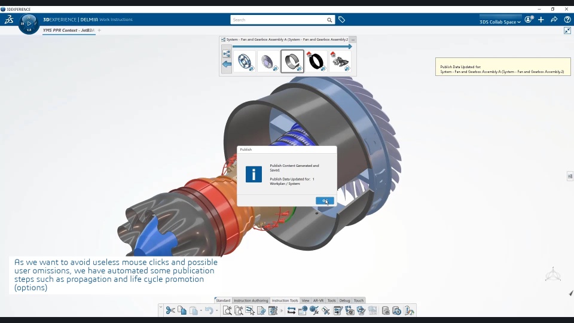Screen dimensions: 574x323
Task: Click the checklist table icon
Action: click(273, 311)
